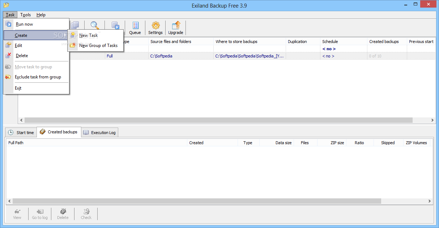
Task: Select the Create submenu entry
Action: point(36,35)
